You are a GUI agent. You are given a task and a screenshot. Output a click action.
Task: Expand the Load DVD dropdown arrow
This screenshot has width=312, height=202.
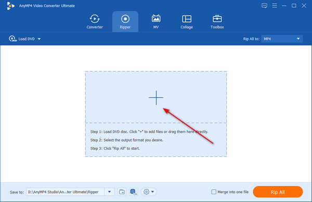point(39,39)
